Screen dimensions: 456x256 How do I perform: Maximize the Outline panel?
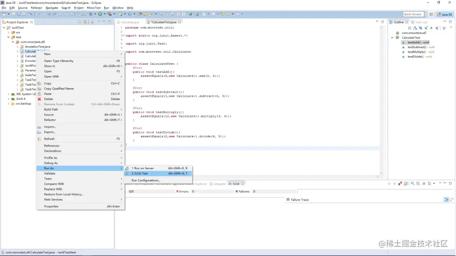pyautogui.click(x=450, y=22)
